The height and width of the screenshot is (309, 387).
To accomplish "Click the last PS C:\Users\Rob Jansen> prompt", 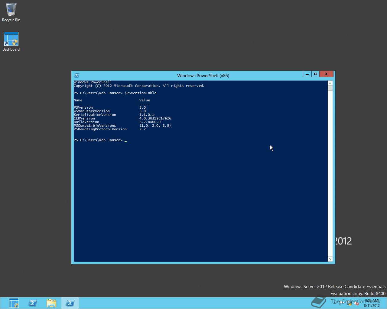I will click(98, 140).
